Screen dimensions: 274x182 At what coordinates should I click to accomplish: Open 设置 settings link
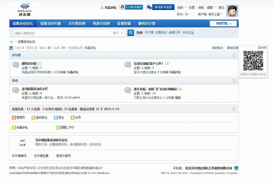coord(192,8)
